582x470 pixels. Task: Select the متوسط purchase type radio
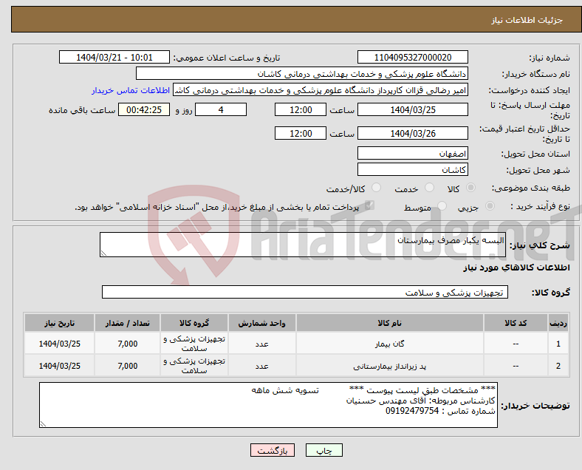[x=442, y=206]
